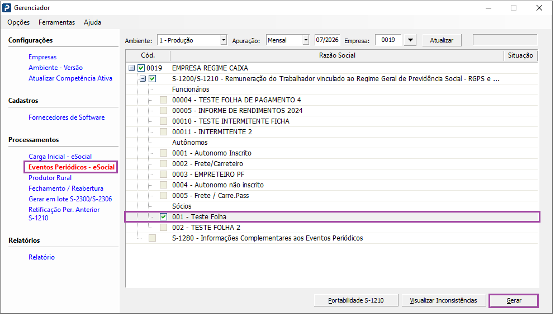555x316 pixels.
Task: Select Eventos Periódicos - eSocial link
Action: click(x=72, y=167)
